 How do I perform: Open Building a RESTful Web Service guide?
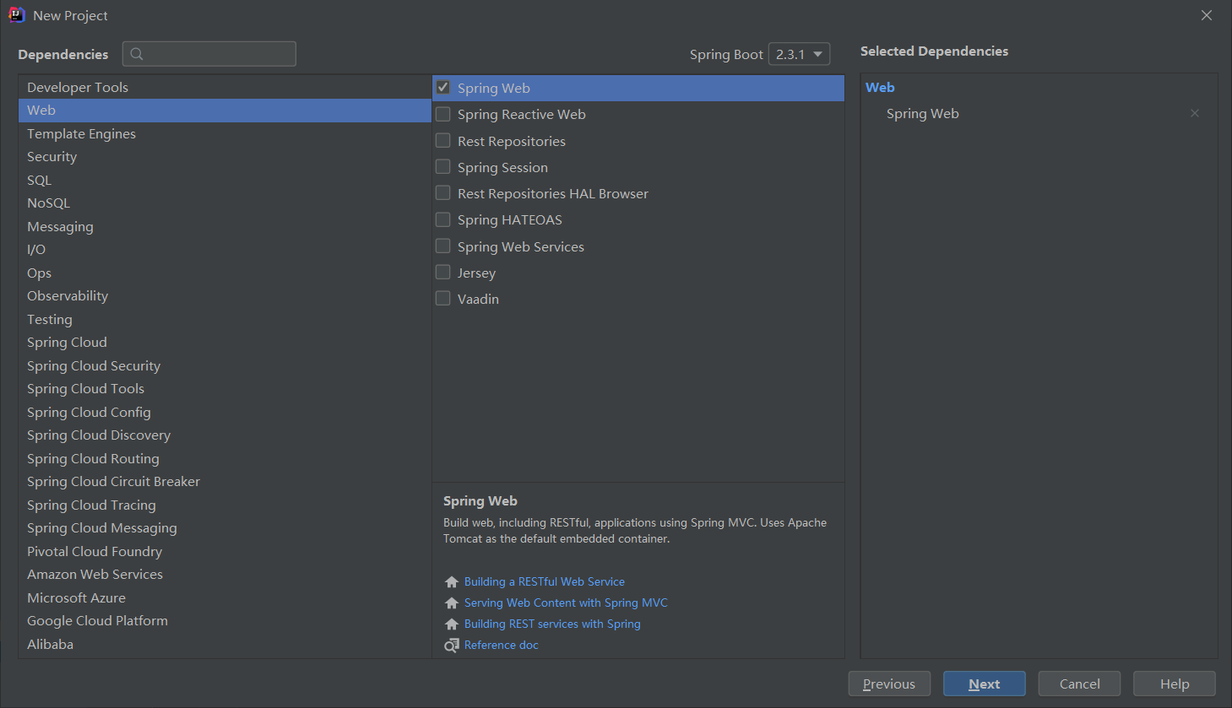coord(545,581)
